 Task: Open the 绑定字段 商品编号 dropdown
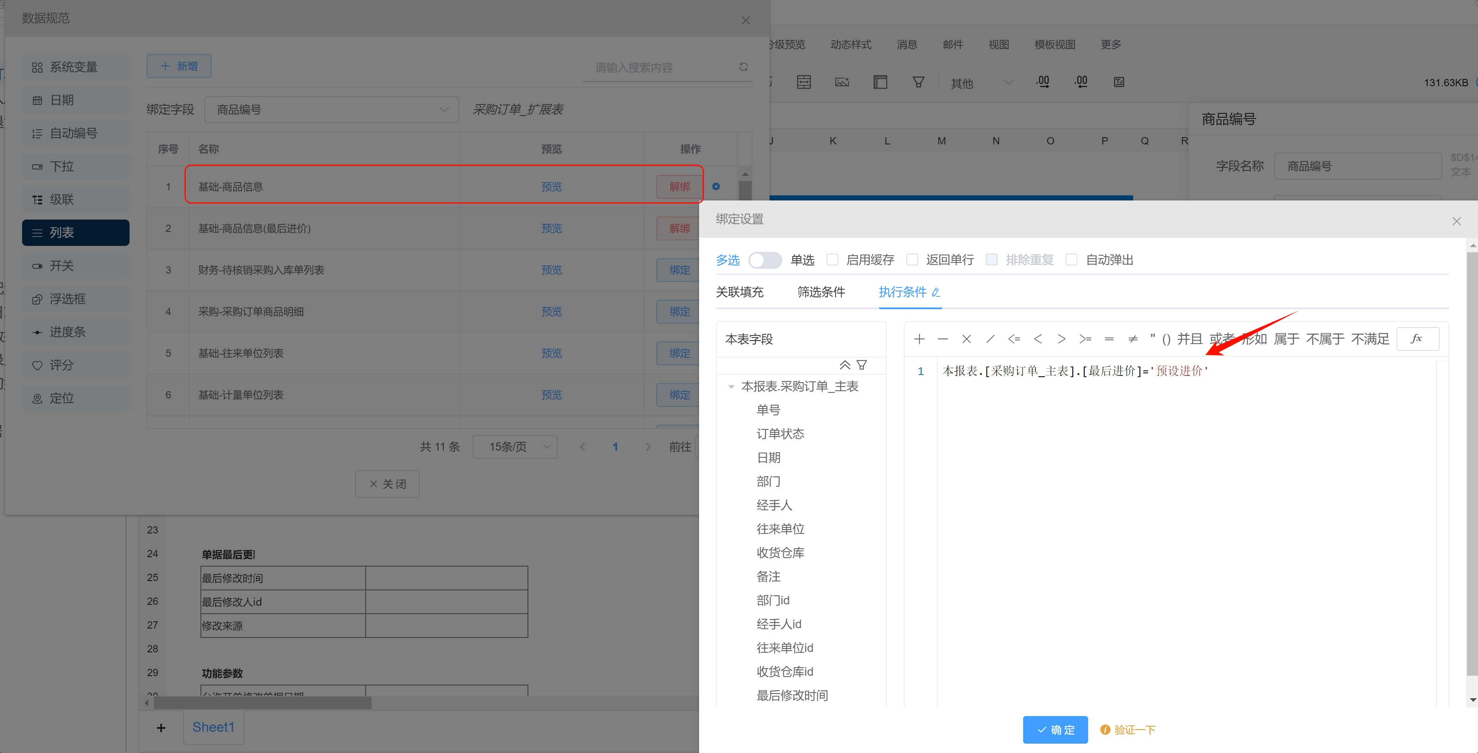click(x=331, y=110)
